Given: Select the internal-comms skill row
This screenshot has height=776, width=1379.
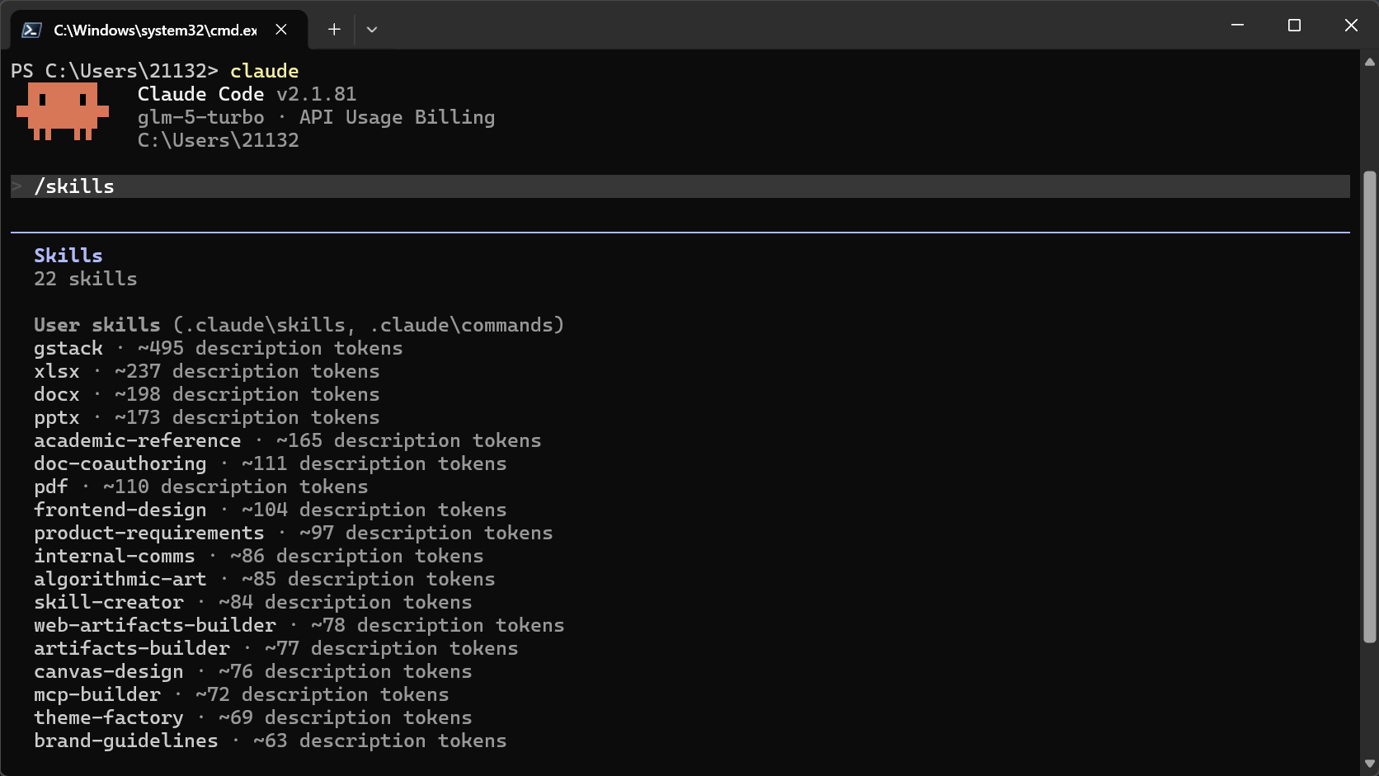Looking at the screenshot, I should click(x=259, y=556).
